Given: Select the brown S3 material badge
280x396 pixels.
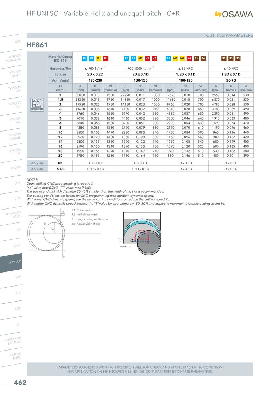Looking at the screenshot, I should point(231,58).
